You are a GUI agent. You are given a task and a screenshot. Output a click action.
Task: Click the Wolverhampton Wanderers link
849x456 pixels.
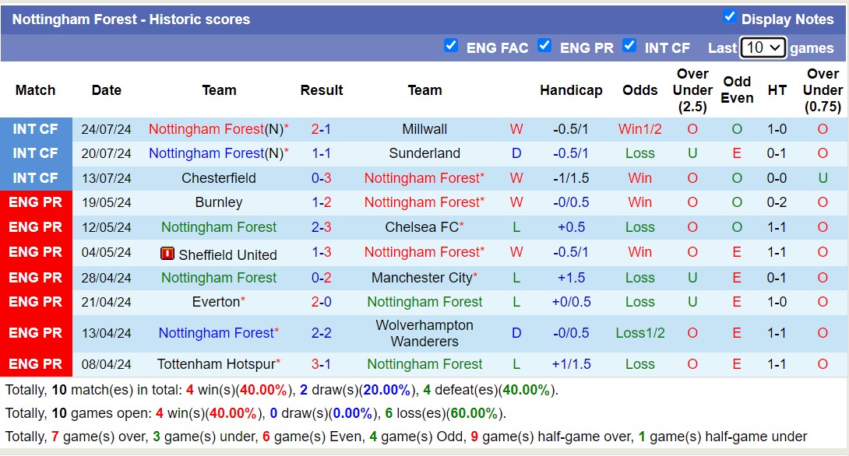pyautogui.click(x=424, y=332)
